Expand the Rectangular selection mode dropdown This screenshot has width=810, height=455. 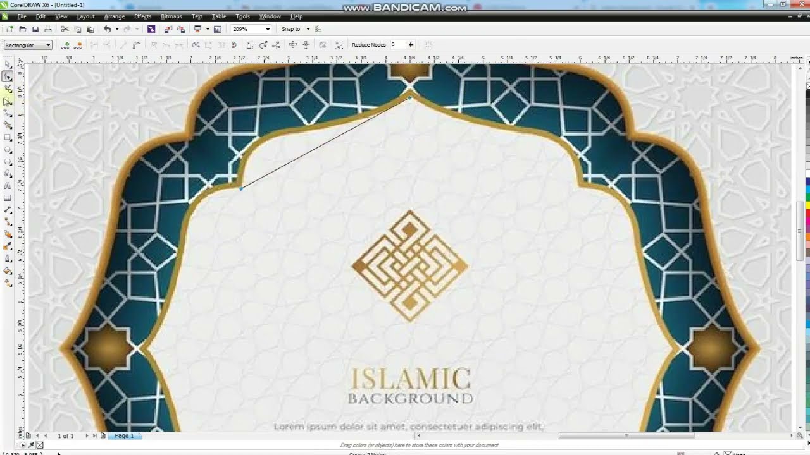47,45
